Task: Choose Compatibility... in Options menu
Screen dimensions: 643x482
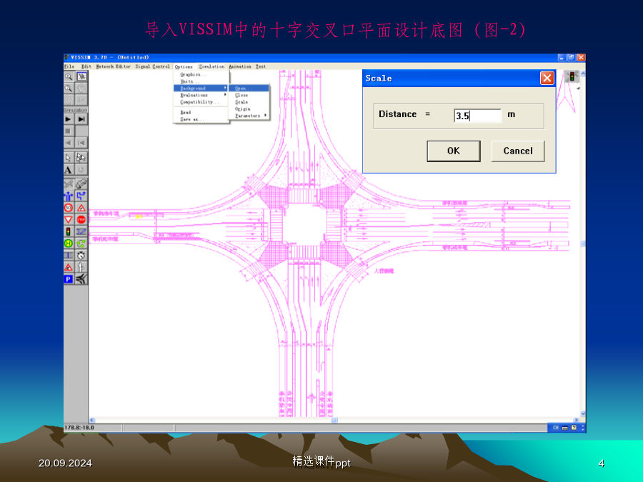Action: point(201,102)
